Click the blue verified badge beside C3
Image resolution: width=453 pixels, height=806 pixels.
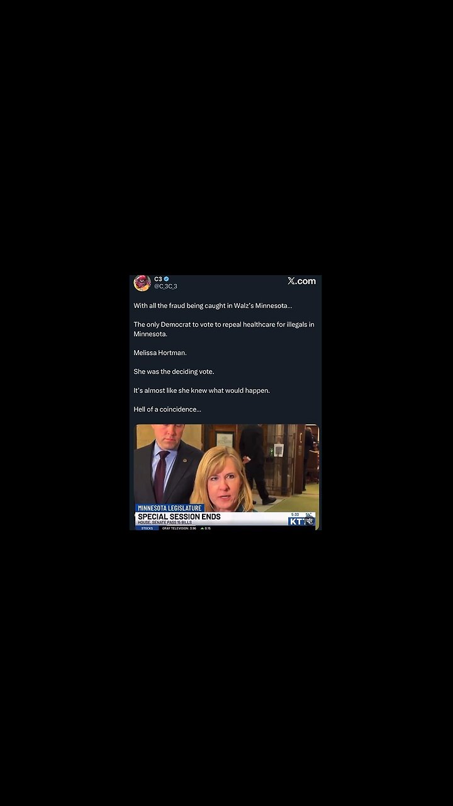[167, 279]
